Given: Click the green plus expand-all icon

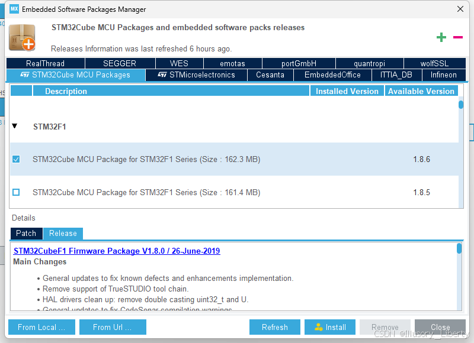Looking at the screenshot, I should [441, 37].
